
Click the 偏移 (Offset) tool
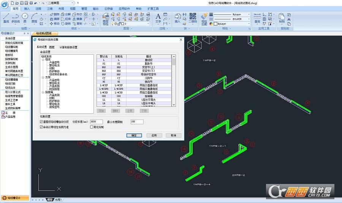tap(54, 19)
